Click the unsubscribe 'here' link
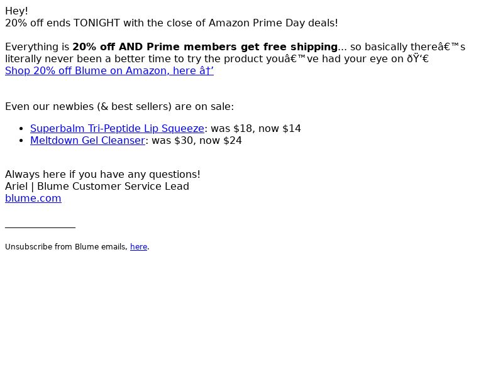 (138, 247)
